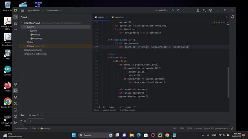Click UTF-8 encoding in status bar
This screenshot has height=139, width=248.
click(x=189, y=129)
